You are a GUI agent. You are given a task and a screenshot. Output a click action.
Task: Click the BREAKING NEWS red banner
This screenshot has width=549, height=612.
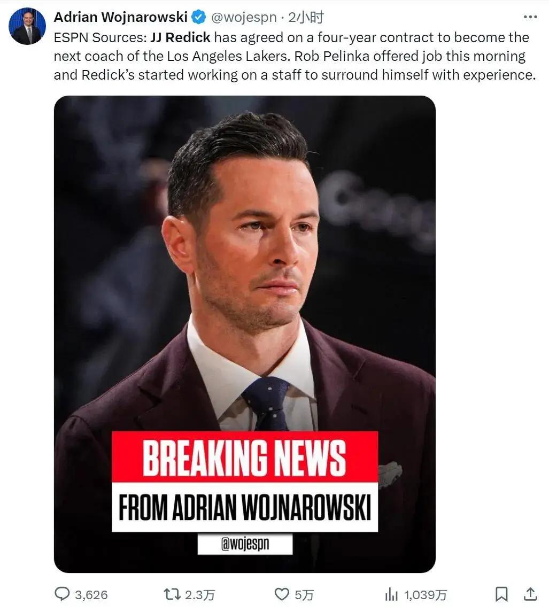245,457
